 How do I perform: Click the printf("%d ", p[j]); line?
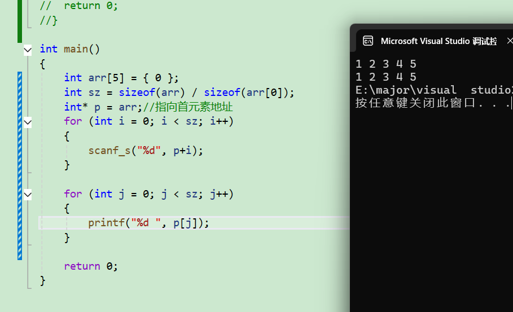point(148,223)
